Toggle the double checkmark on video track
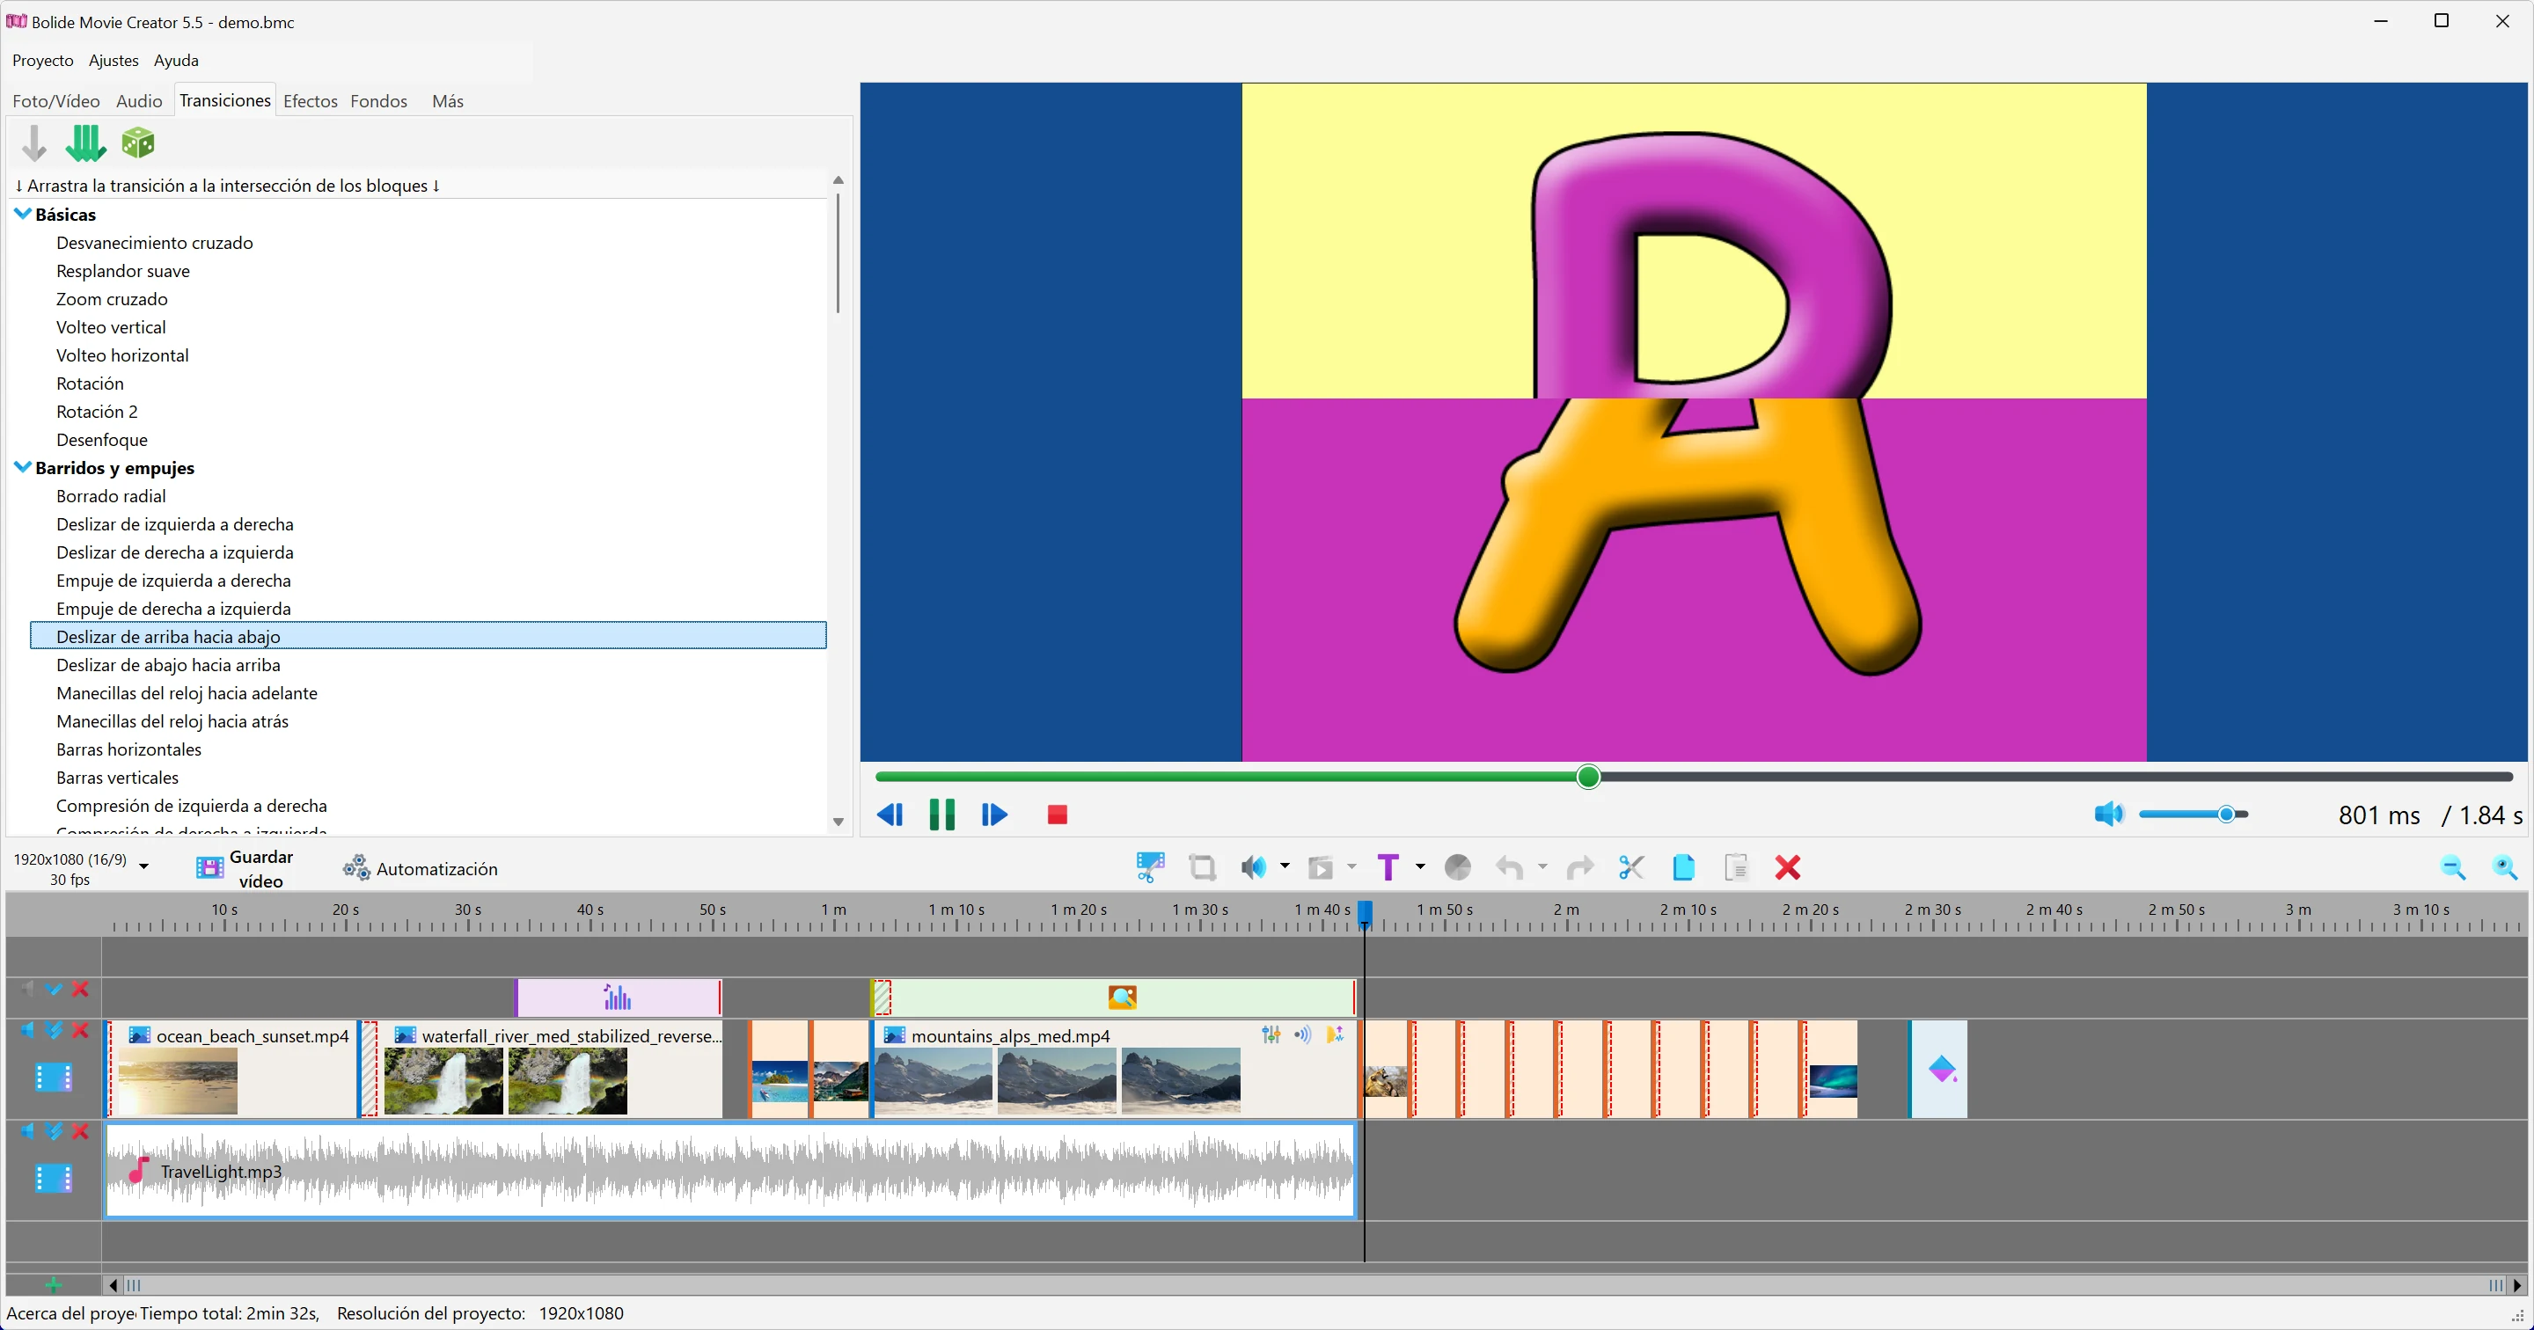2534x1330 pixels. 54,1030
